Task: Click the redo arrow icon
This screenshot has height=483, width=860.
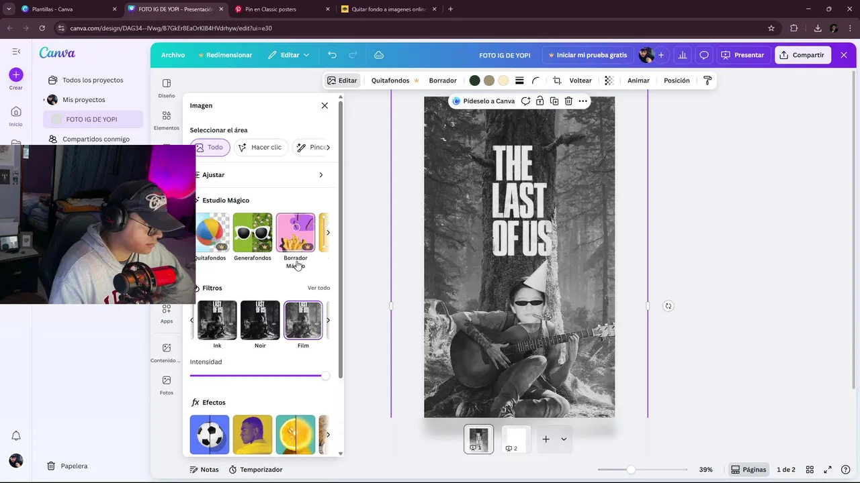Action: pyautogui.click(x=353, y=55)
